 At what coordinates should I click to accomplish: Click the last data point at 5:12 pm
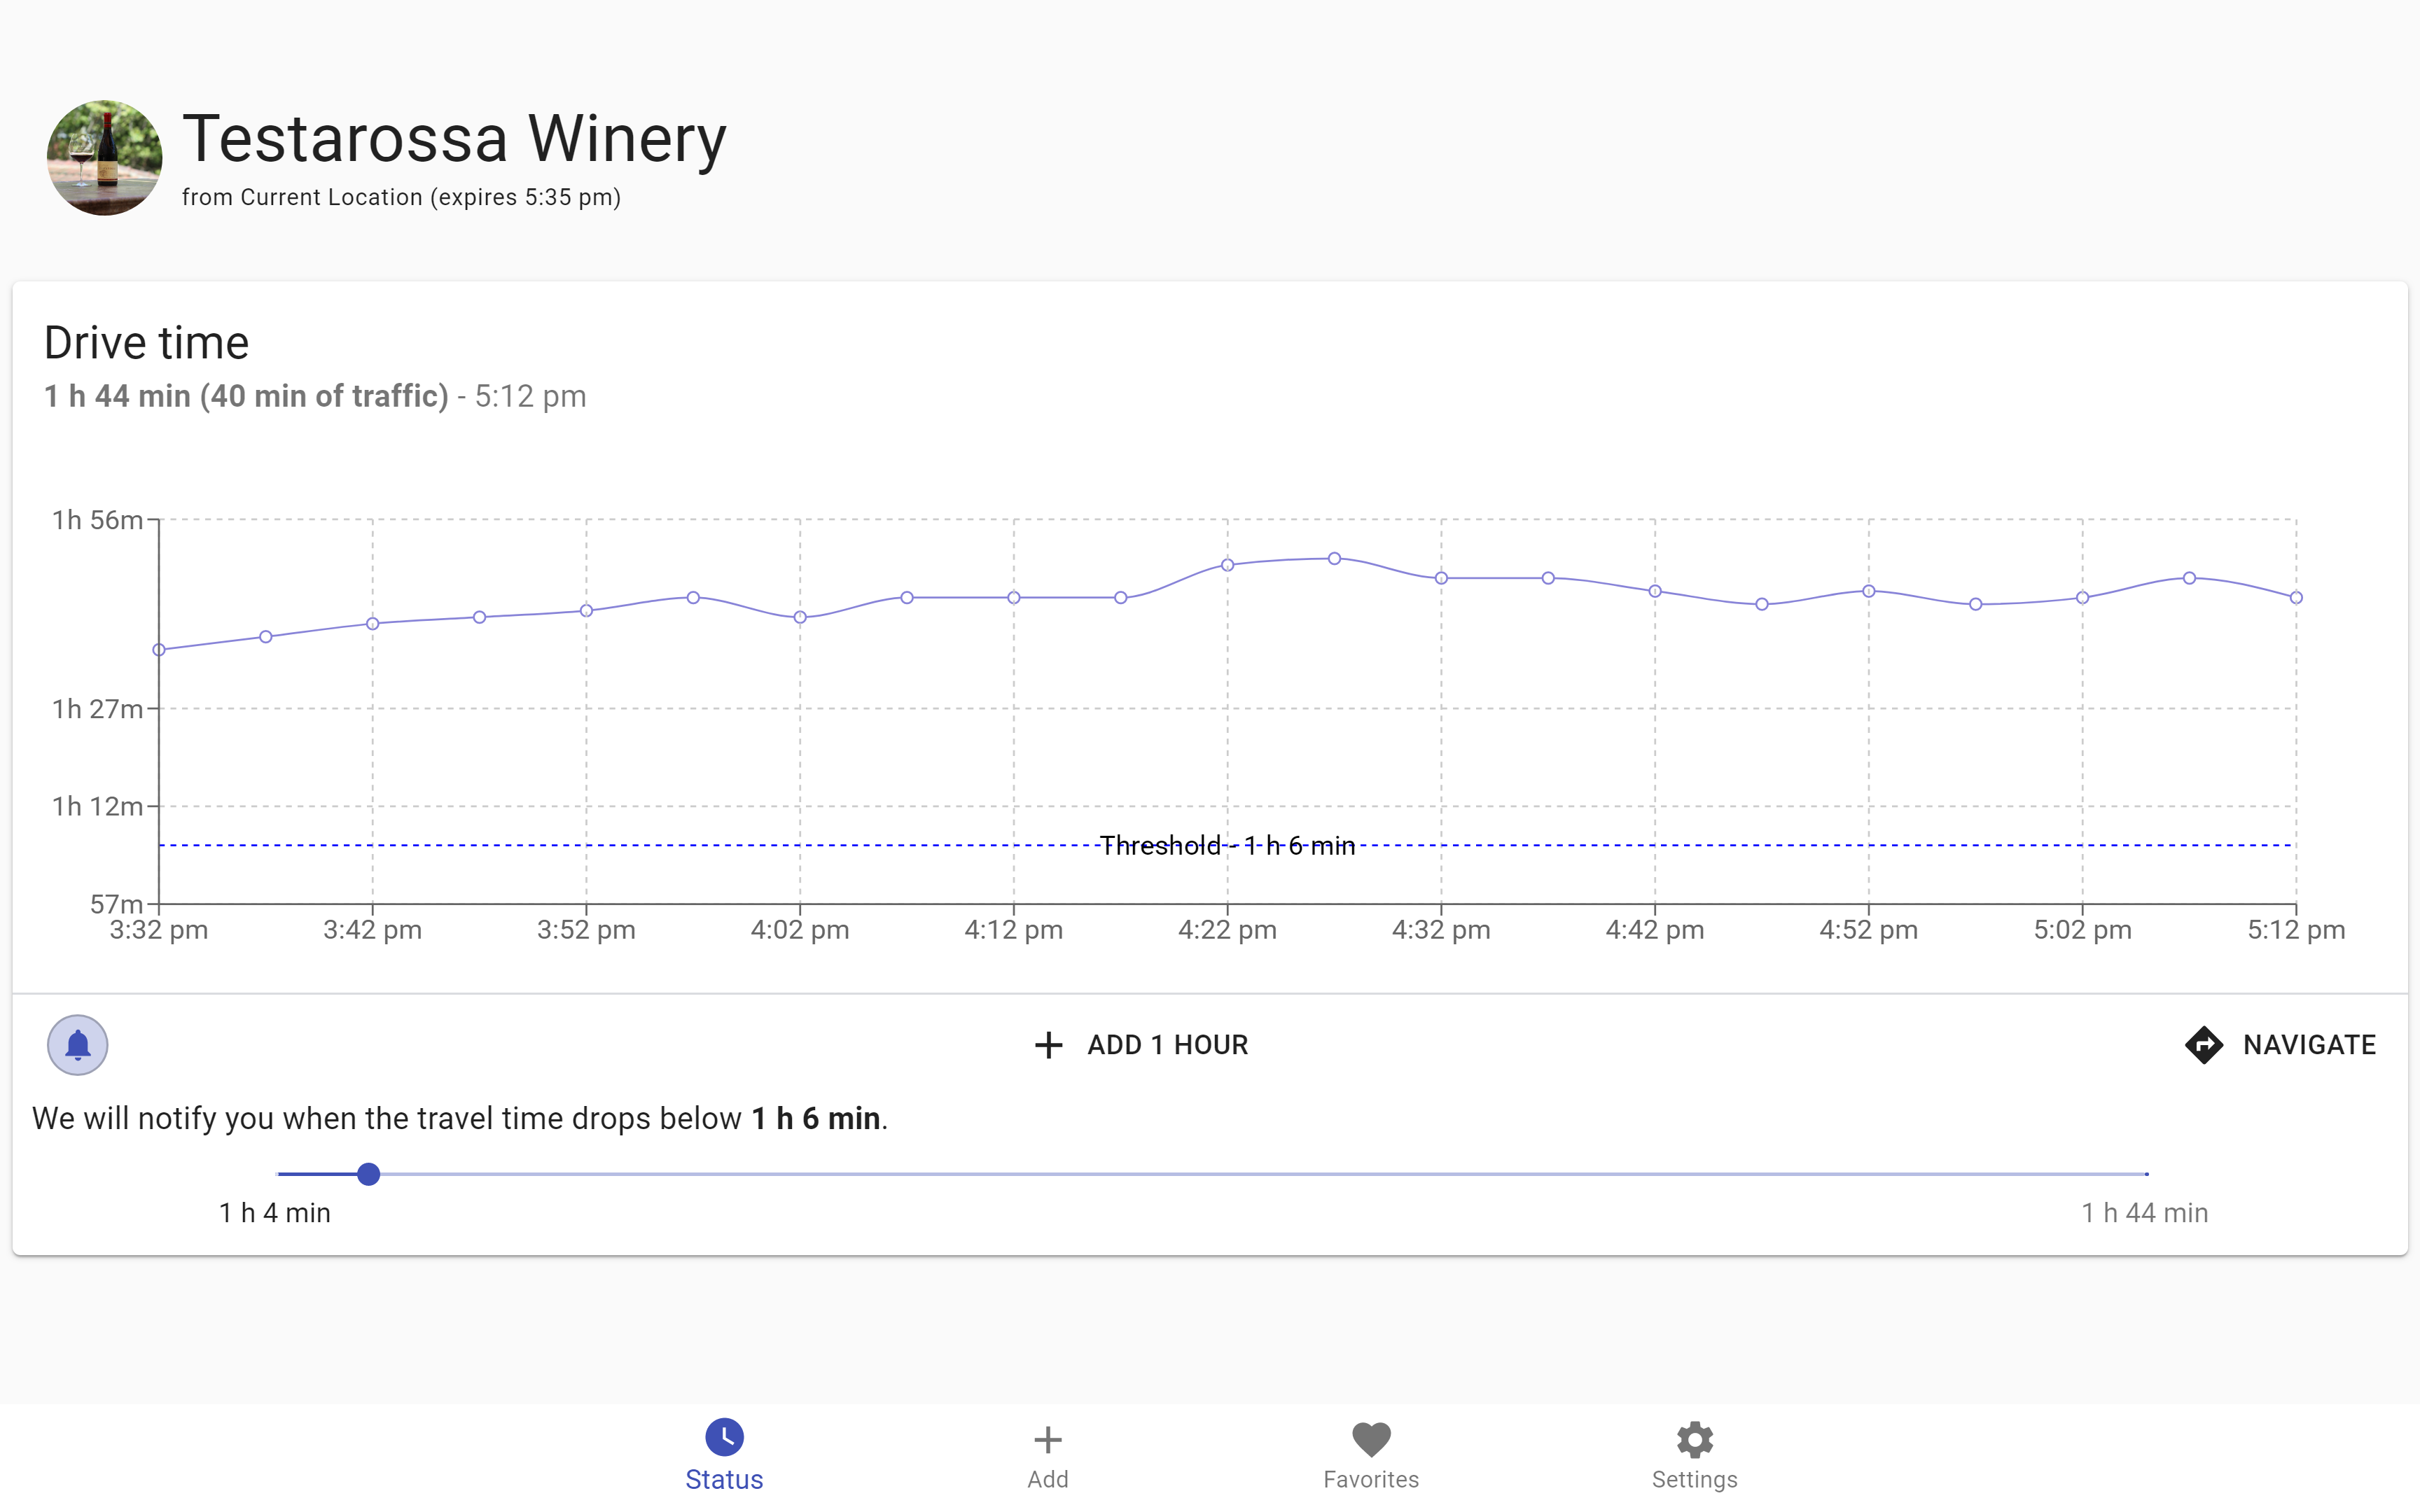click(x=2296, y=597)
